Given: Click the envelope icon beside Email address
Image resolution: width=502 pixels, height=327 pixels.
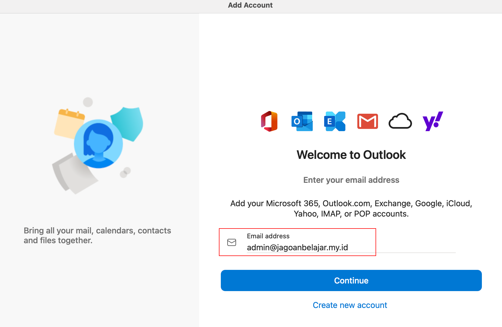Looking at the screenshot, I should (x=232, y=242).
